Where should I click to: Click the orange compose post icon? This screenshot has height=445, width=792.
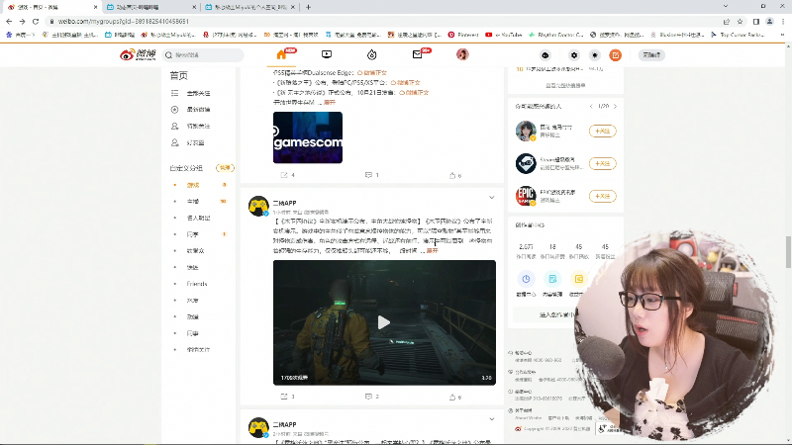(615, 55)
